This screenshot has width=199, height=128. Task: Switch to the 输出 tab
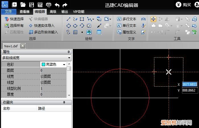pos(65,12)
